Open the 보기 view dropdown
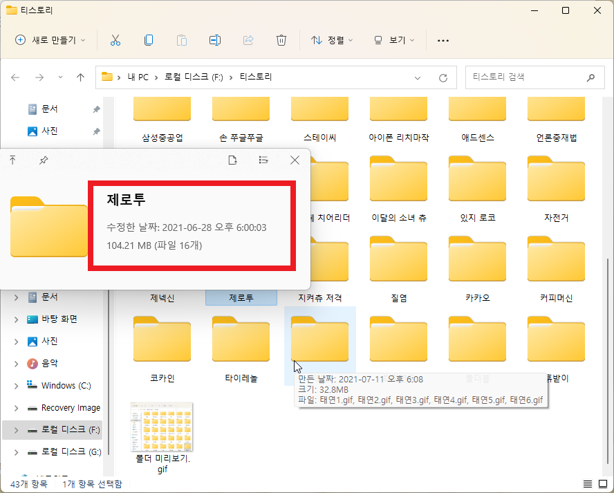The image size is (614, 493). point(394,40)
